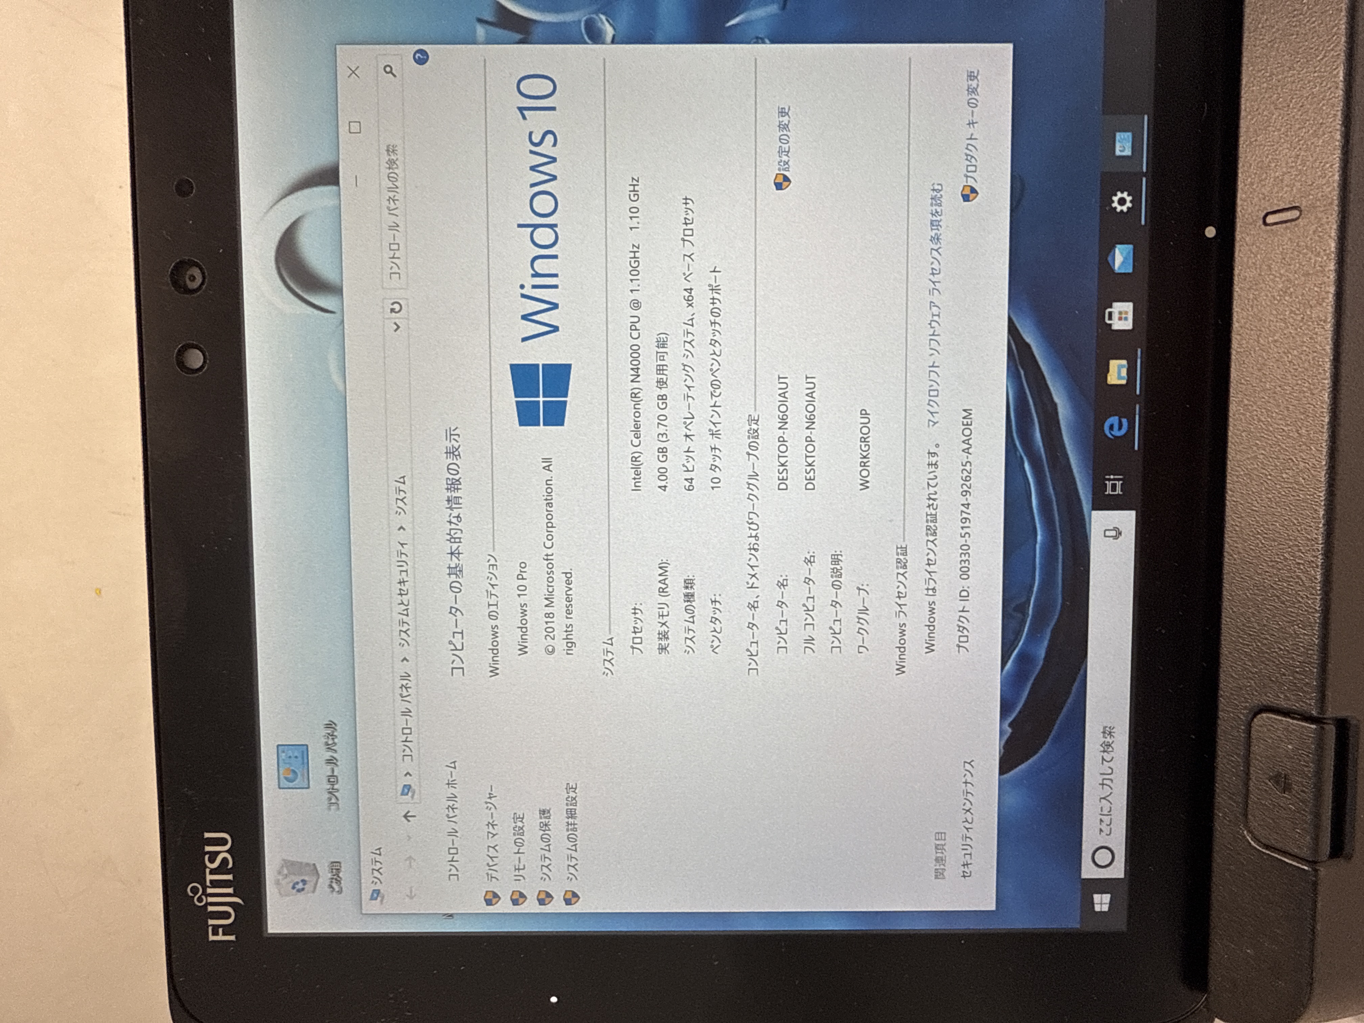The height and width of the screenshot is (1023, 1364).
Task: Select the computer name DESKTOP-N6OIAUT
Action: (x=783, y=433)
